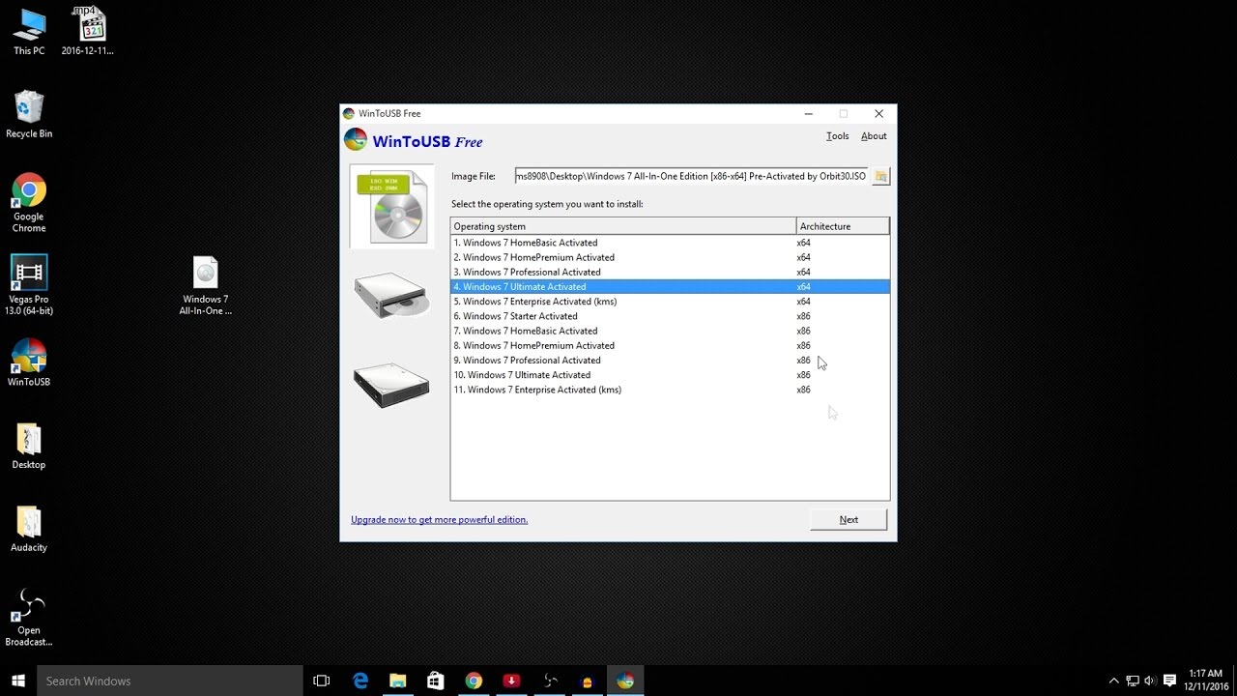Select 8. Windows 7 HomePremium Activated
The height and width of the screenshot is (696, 1237).
click(x=670, y=346)
